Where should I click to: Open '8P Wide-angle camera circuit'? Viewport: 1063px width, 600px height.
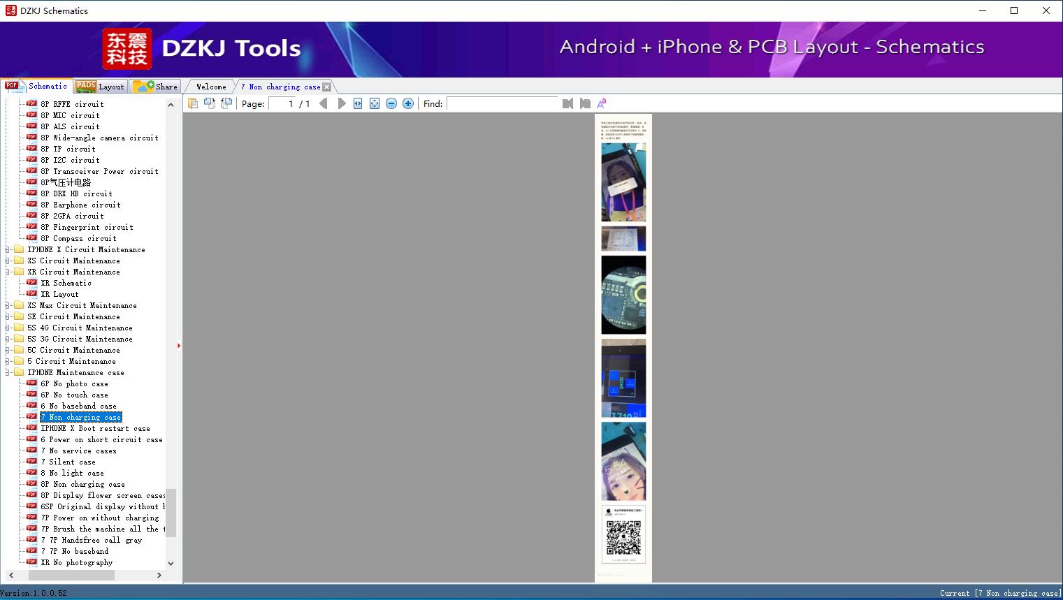[99, 138]
